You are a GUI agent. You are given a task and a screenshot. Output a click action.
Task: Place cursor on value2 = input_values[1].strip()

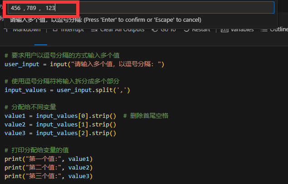60,125
